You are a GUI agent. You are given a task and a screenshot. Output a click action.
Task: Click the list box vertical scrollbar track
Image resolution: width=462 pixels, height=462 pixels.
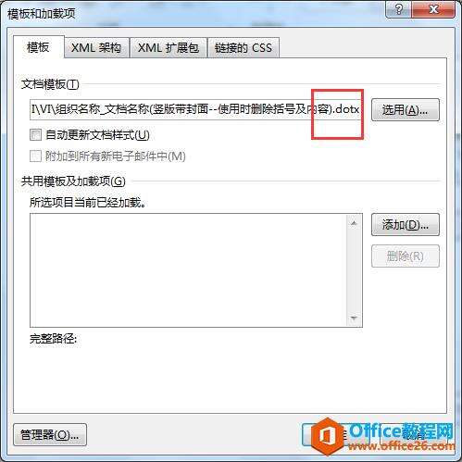pyautogui.click(x=354, y=270)
